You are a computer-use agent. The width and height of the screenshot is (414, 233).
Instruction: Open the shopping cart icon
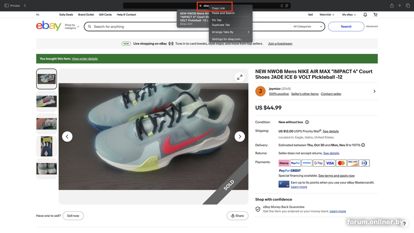[x=376, y=15]
